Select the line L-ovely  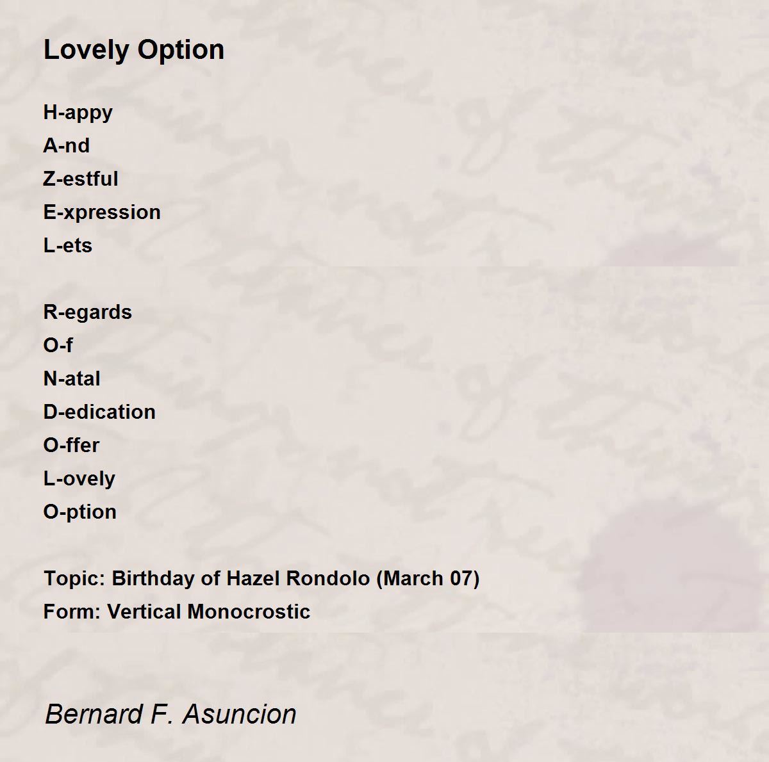coord(79,479)
